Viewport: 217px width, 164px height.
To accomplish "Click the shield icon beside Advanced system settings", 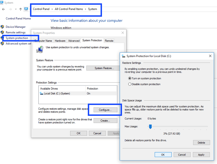I will click(x=2, y=43).
